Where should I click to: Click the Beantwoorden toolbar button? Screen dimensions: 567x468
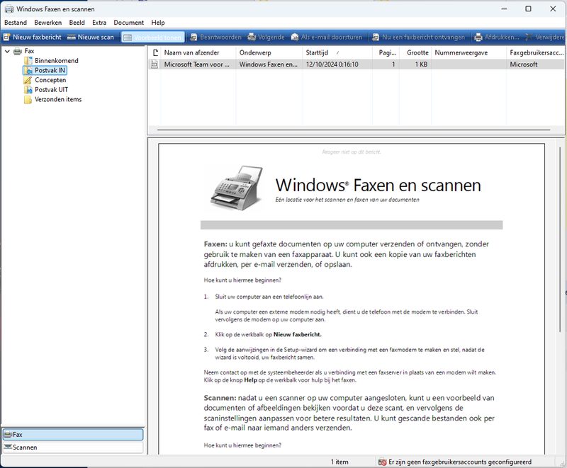click(x=215, y=38)
